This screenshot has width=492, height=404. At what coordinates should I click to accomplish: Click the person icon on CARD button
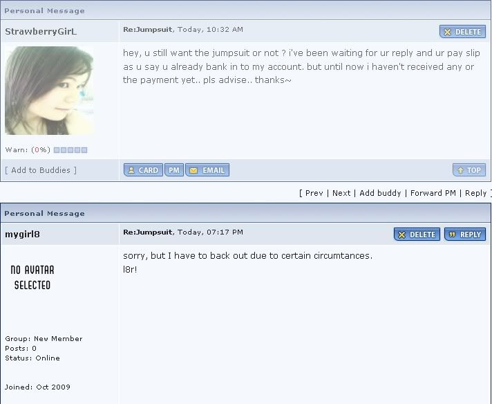click(x=131, y=170)
